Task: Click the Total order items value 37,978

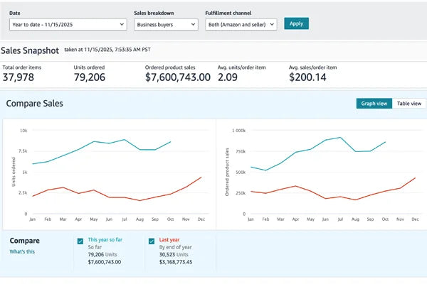Action: point(19,77)
